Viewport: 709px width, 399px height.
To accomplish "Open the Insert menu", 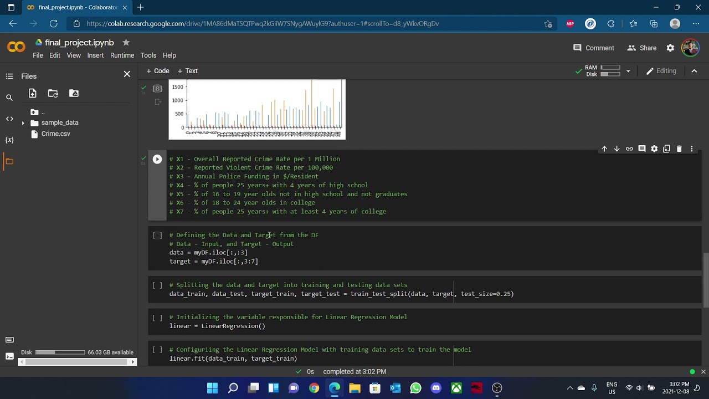I will [x=95, y=55].
